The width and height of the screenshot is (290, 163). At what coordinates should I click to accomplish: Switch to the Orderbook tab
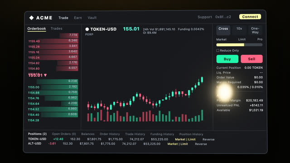click(x=37, y=29)
